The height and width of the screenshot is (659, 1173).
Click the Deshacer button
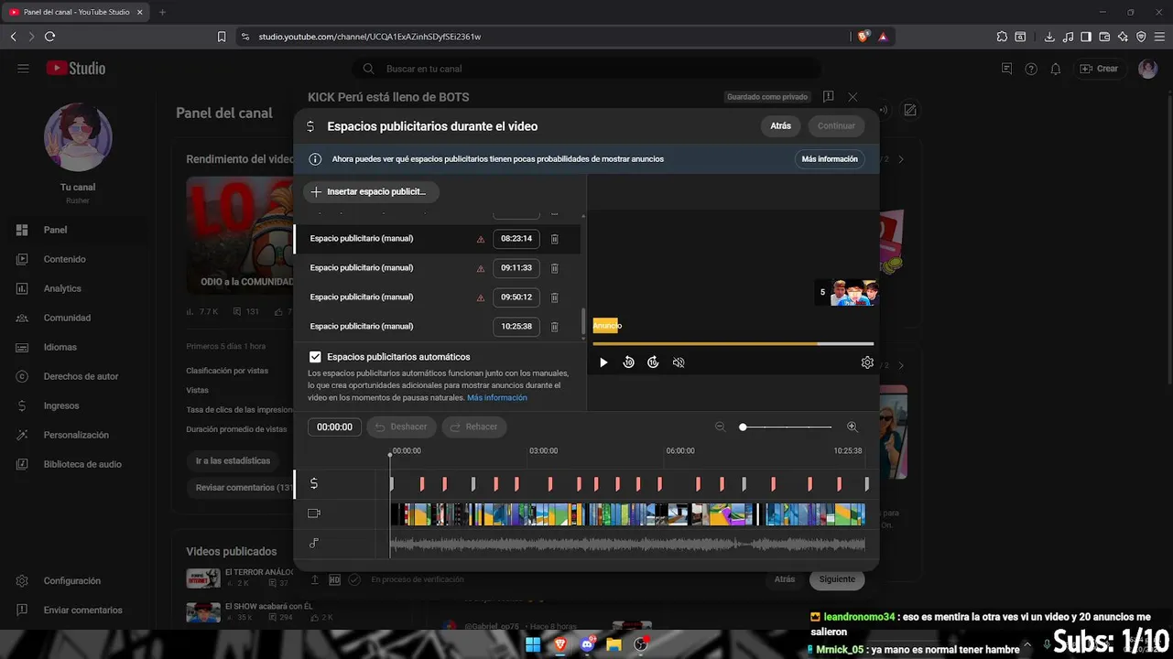401,427
